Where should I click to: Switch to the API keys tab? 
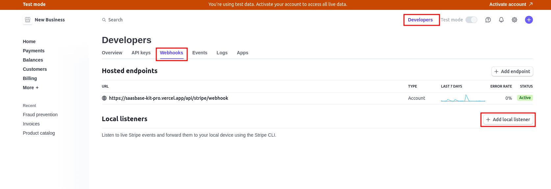click(141, 53)
